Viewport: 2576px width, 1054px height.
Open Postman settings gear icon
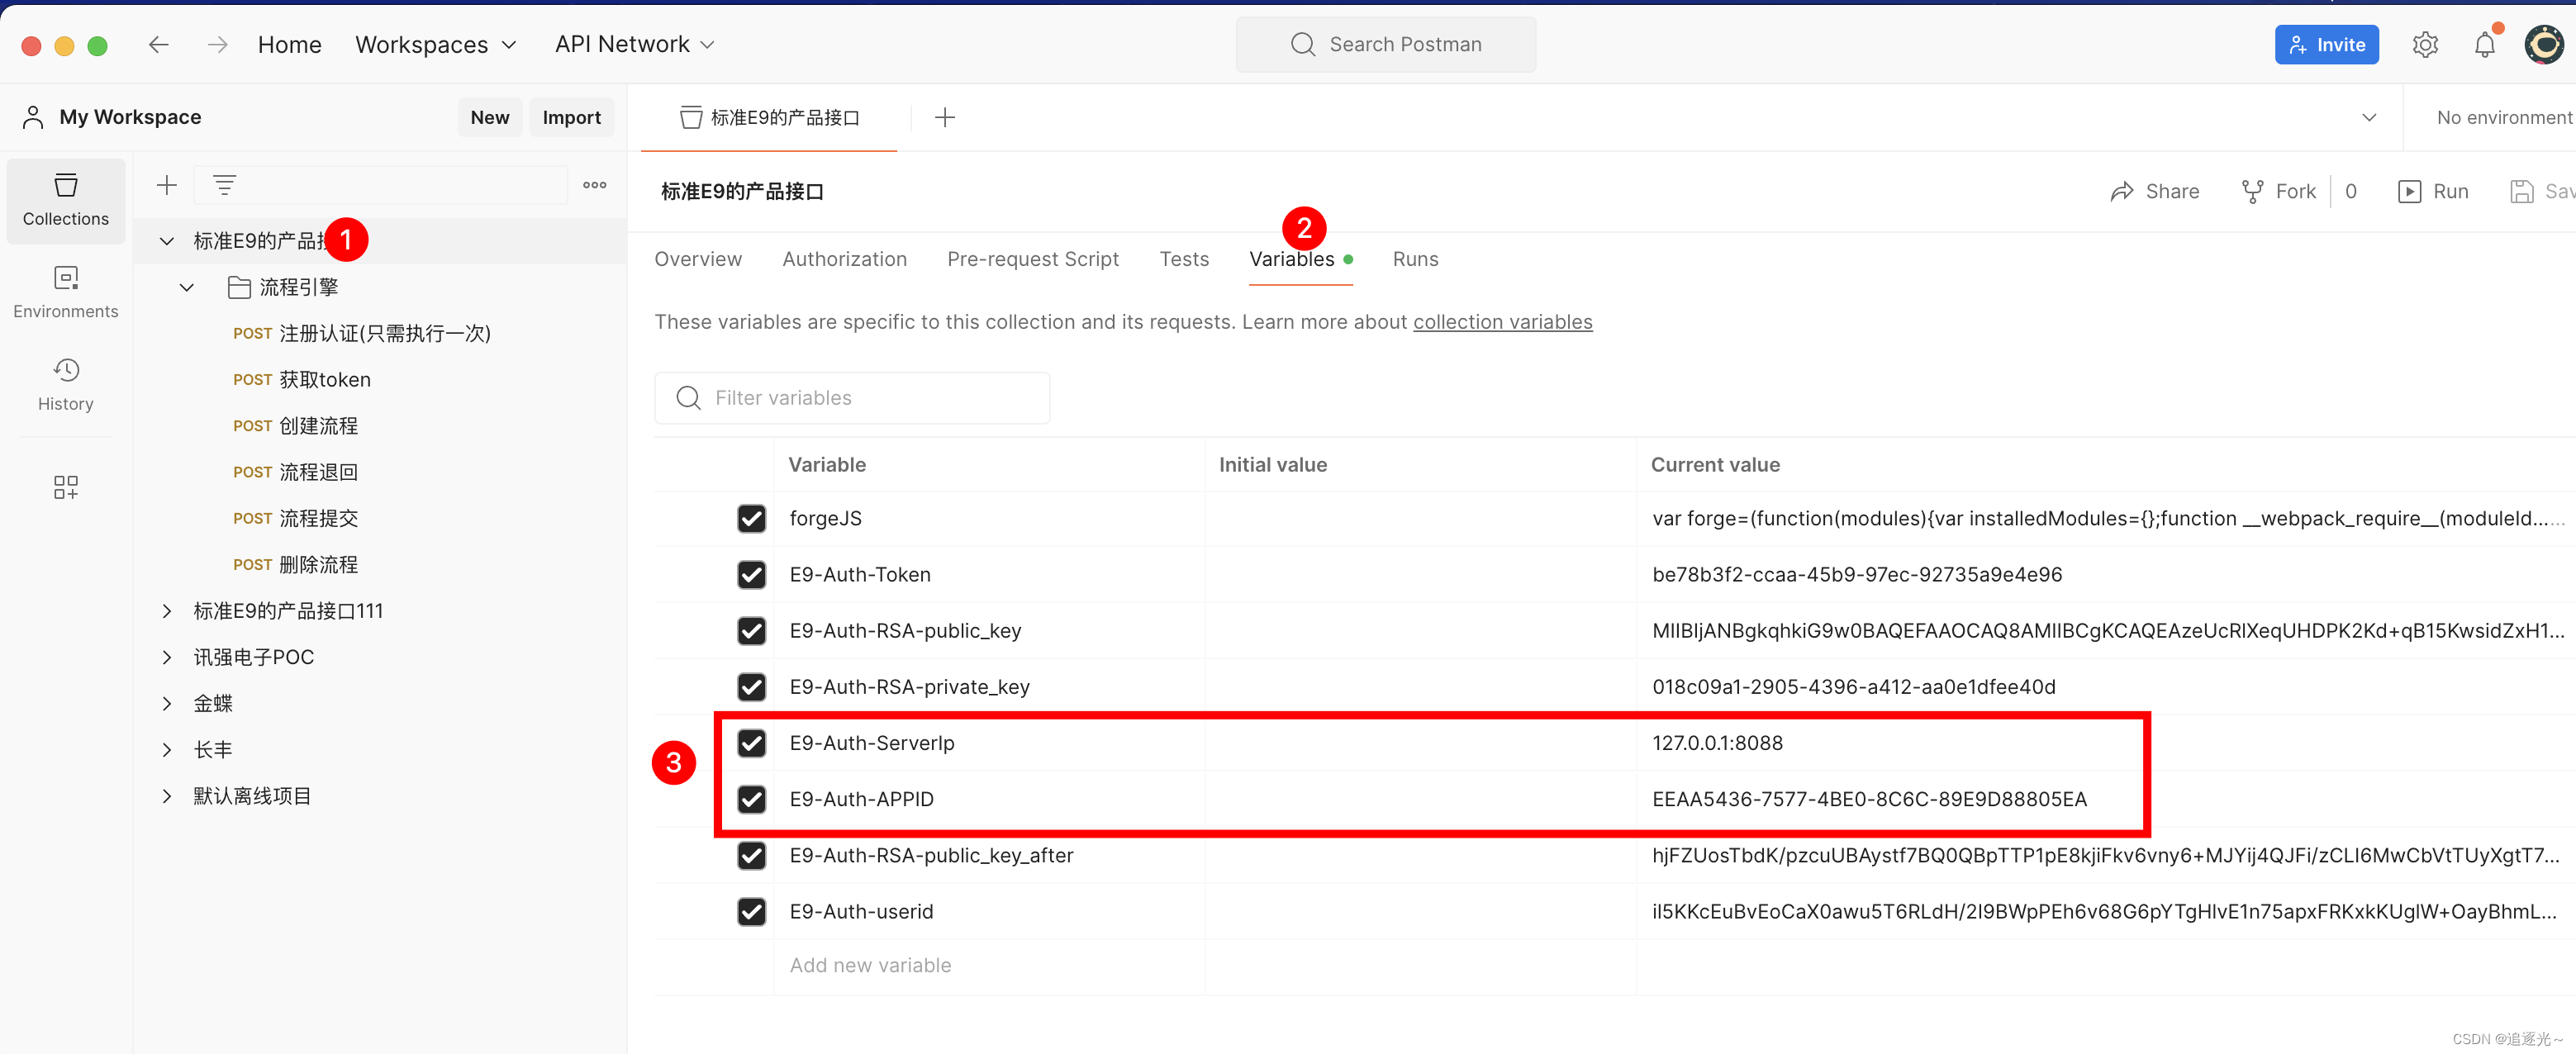tap(2424, 44)
